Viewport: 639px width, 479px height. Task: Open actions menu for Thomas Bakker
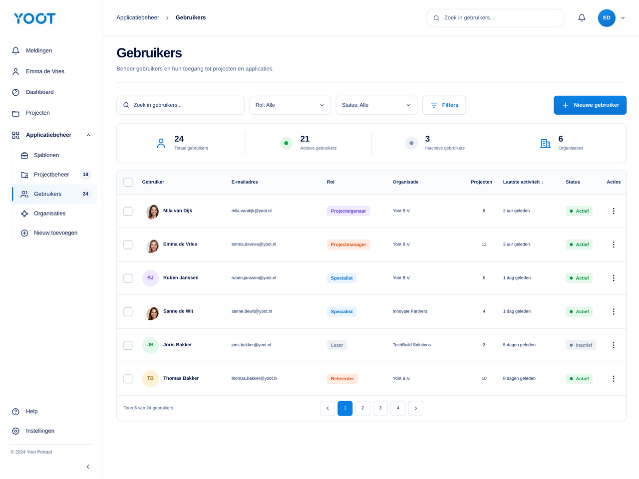point(614,379)
